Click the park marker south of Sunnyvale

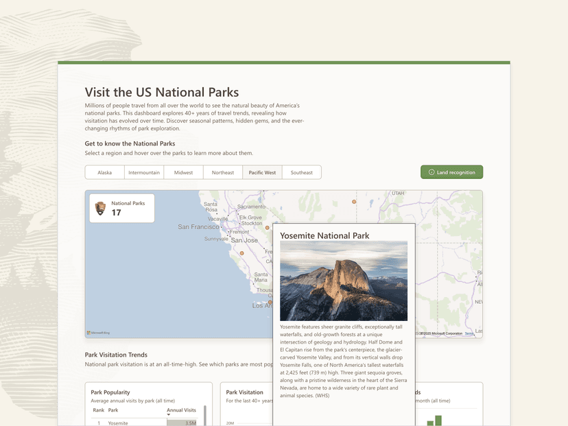[x=241, y=253]
